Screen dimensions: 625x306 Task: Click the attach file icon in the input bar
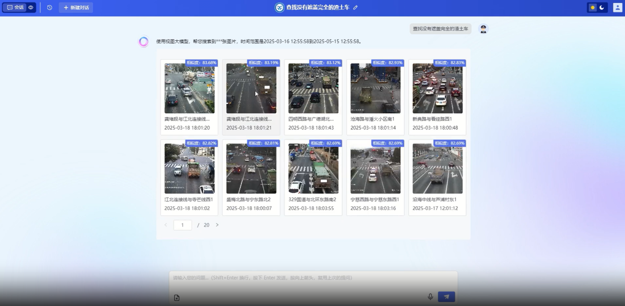pos(176,297)
